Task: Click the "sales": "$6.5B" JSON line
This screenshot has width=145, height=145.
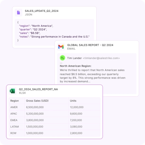Action: tap(30, 33)
